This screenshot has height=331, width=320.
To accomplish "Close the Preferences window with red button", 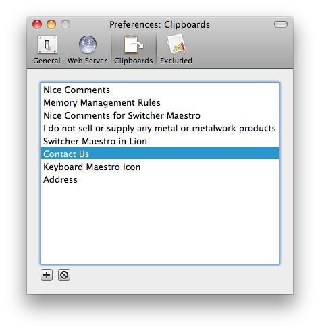I will (37, 24).
